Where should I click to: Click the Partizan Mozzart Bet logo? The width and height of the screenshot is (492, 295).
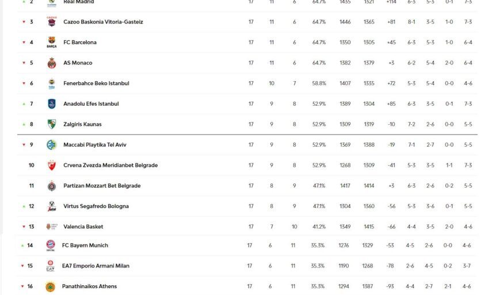pyautogui.click(x=52, y=186)
